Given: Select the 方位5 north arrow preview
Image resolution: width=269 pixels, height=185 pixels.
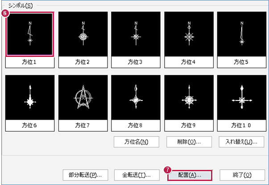Looking at the screenshot, I should point(242,34).
